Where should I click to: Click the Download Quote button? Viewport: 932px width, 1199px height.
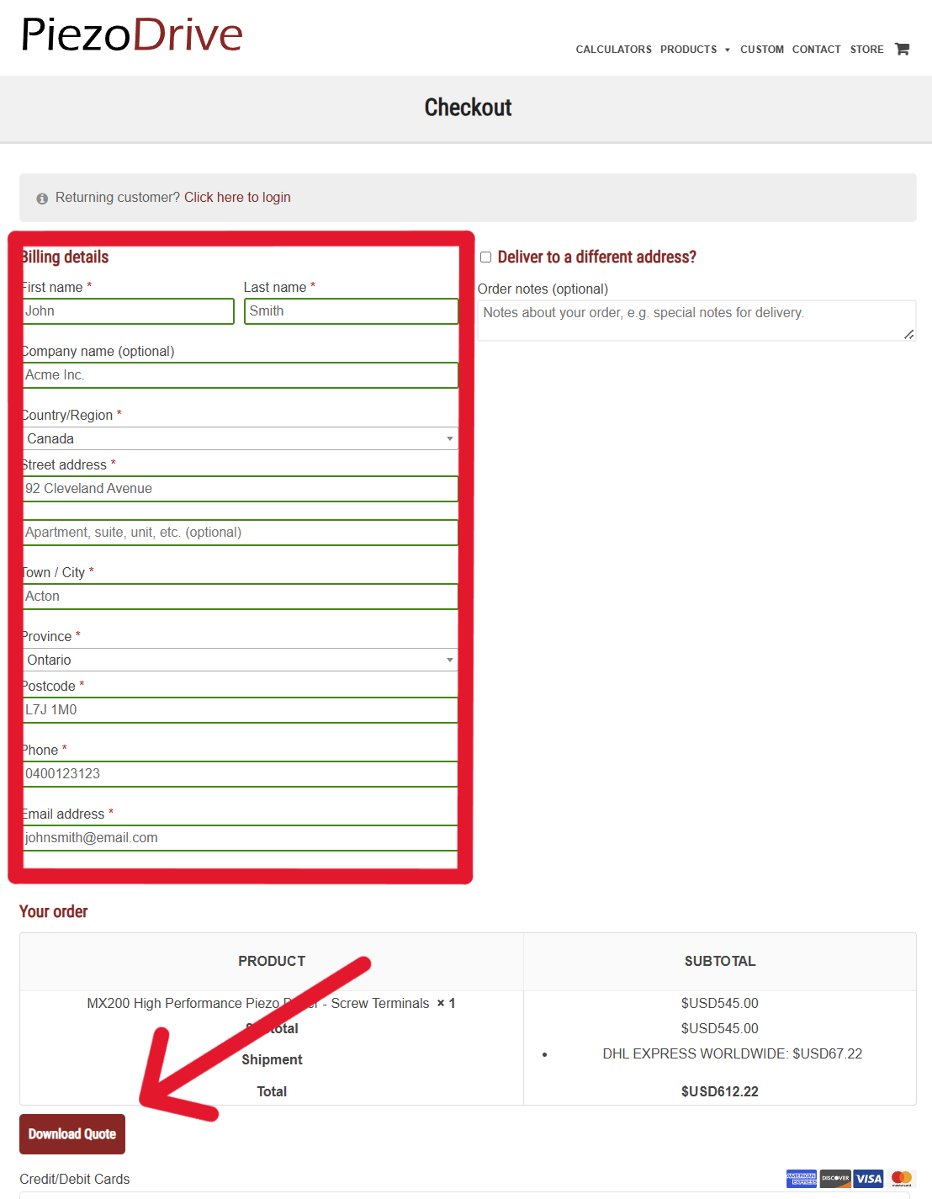[72, 1134]
